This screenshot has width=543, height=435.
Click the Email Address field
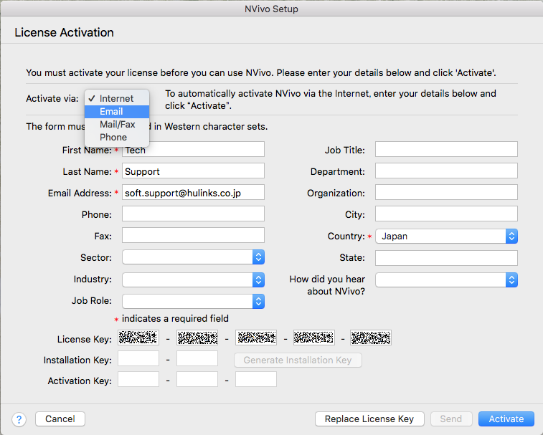[193, 192]
